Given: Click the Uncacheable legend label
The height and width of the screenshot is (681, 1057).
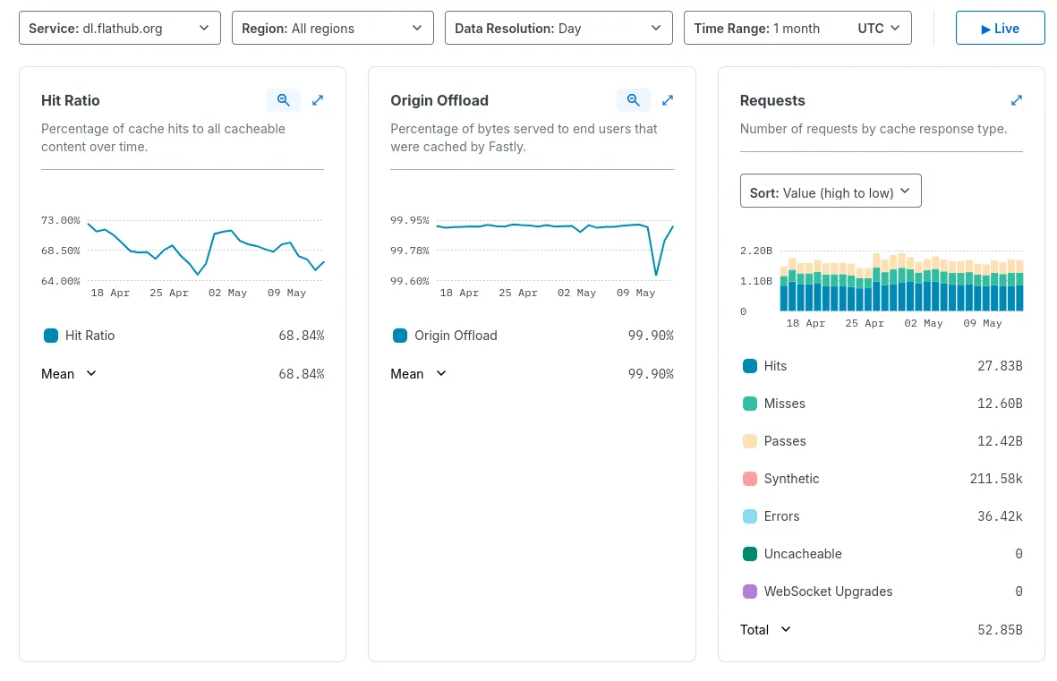Looking at the screenshot, I should pos(803,554).
